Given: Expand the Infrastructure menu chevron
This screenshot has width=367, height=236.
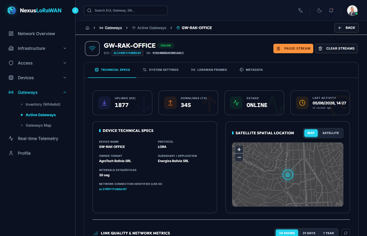Looking at the screenshot, I should pyautogui.click(x=65, y=48).
